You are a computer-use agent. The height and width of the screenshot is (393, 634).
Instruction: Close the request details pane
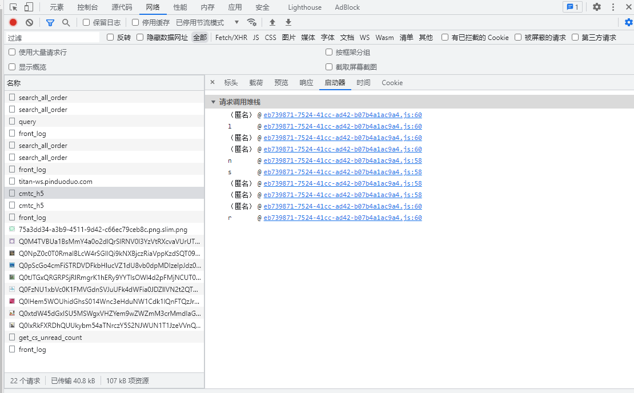(x=212, y=82)
